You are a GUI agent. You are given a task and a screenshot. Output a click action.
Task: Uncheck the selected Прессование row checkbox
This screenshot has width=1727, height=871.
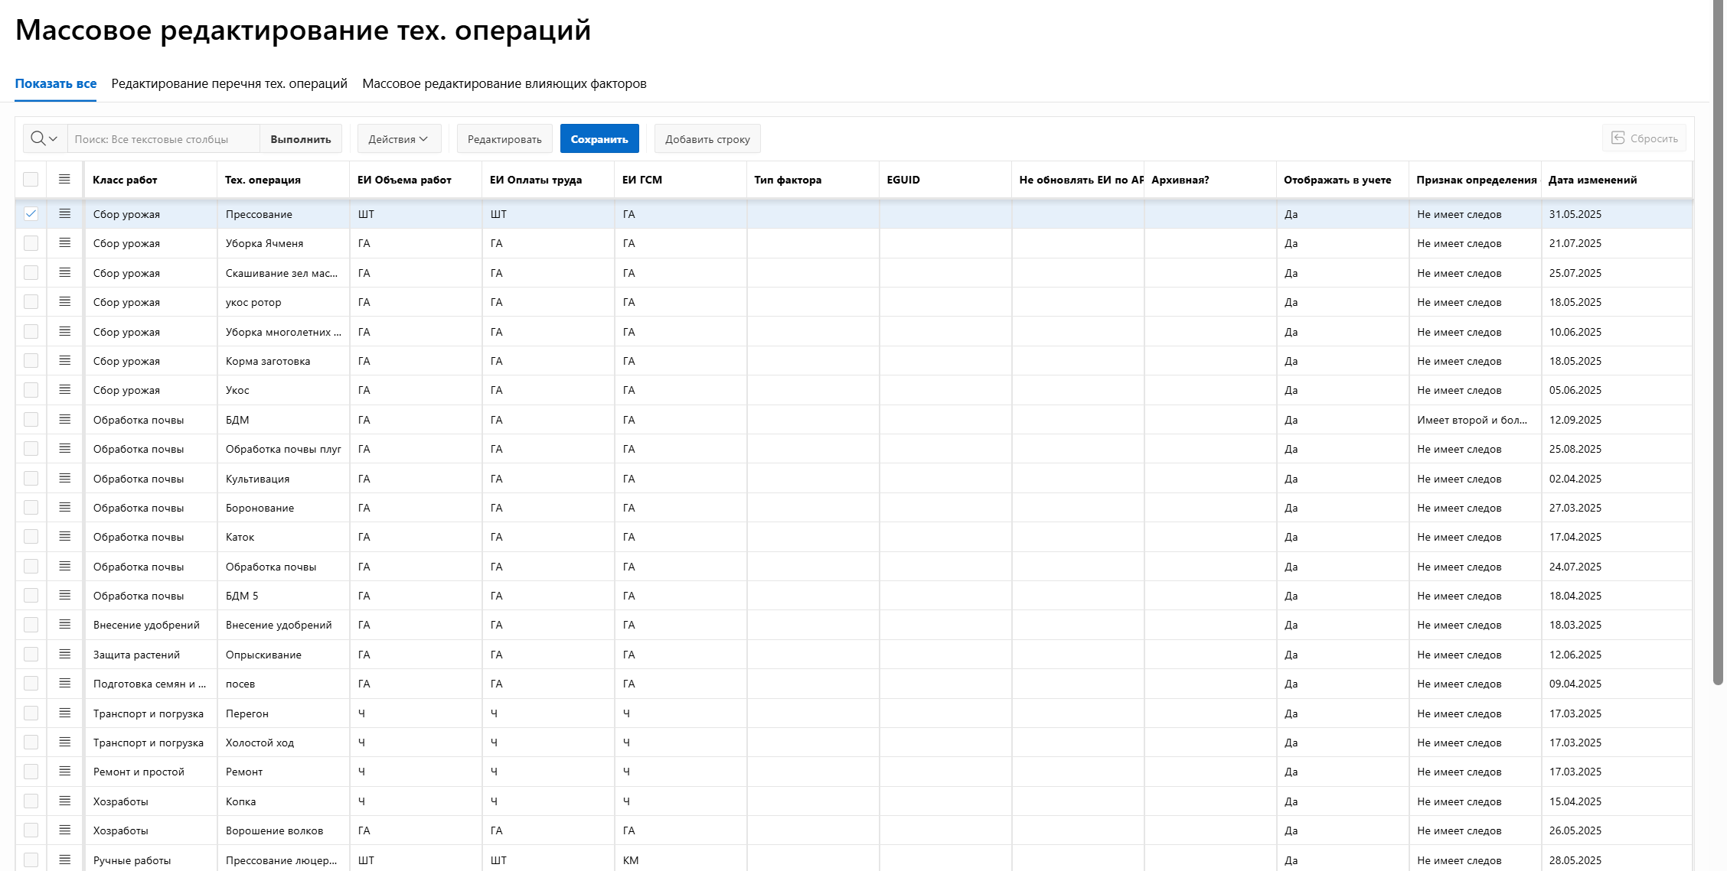click(31, 214)
